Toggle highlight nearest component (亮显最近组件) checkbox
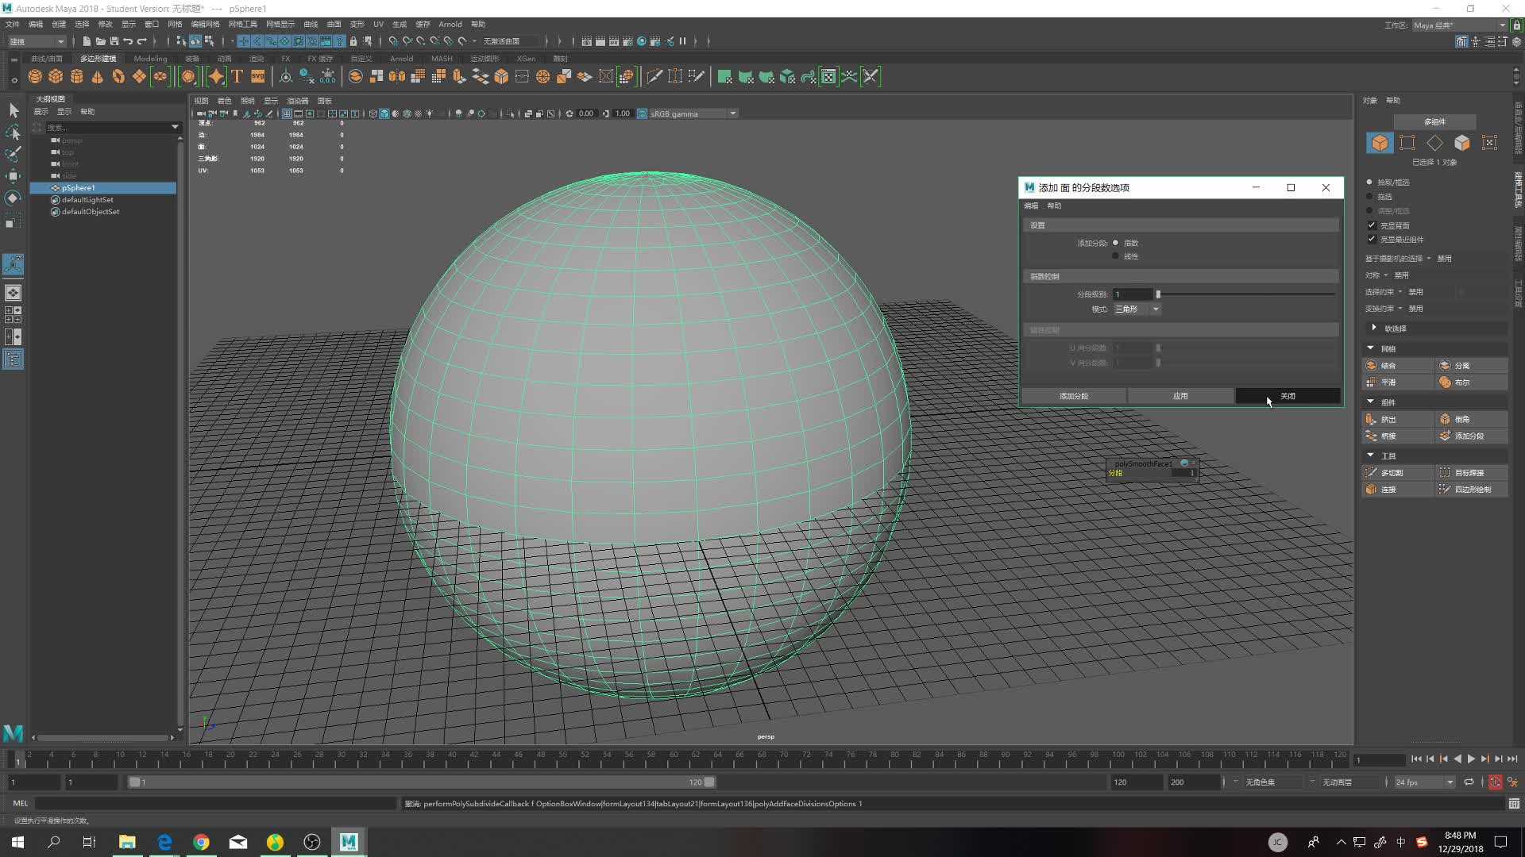1525x857 pixels. pyautogui.click(x=1372, y=239)
